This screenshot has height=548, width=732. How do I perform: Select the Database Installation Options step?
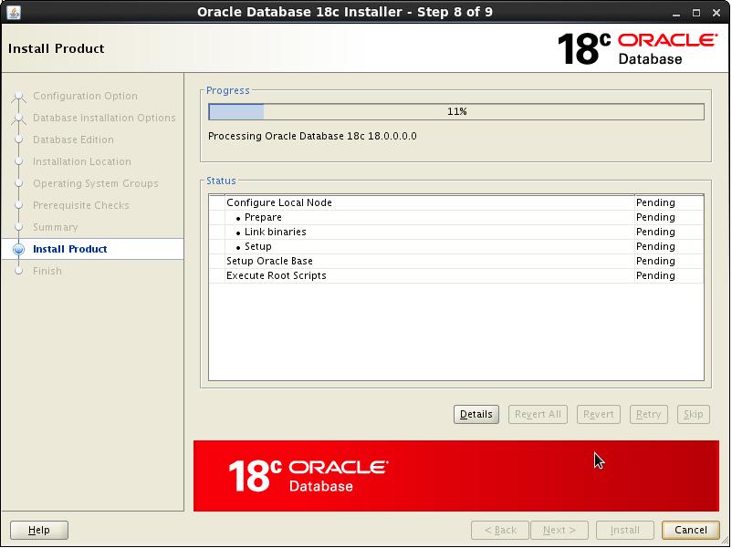coord(104,118)
